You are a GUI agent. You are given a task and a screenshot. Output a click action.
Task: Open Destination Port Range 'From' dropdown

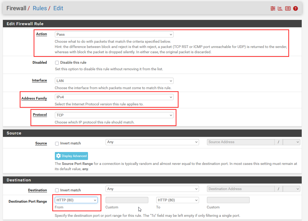click(76, 200)
